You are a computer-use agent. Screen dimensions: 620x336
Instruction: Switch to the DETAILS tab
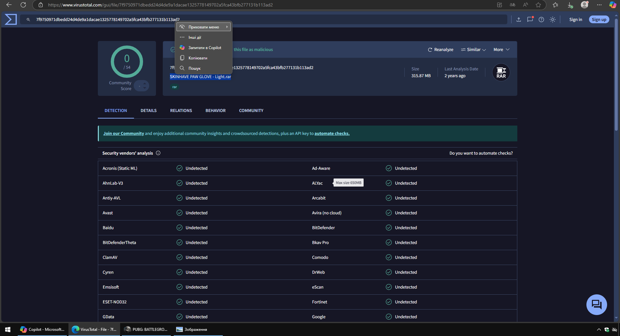[149, 111]
